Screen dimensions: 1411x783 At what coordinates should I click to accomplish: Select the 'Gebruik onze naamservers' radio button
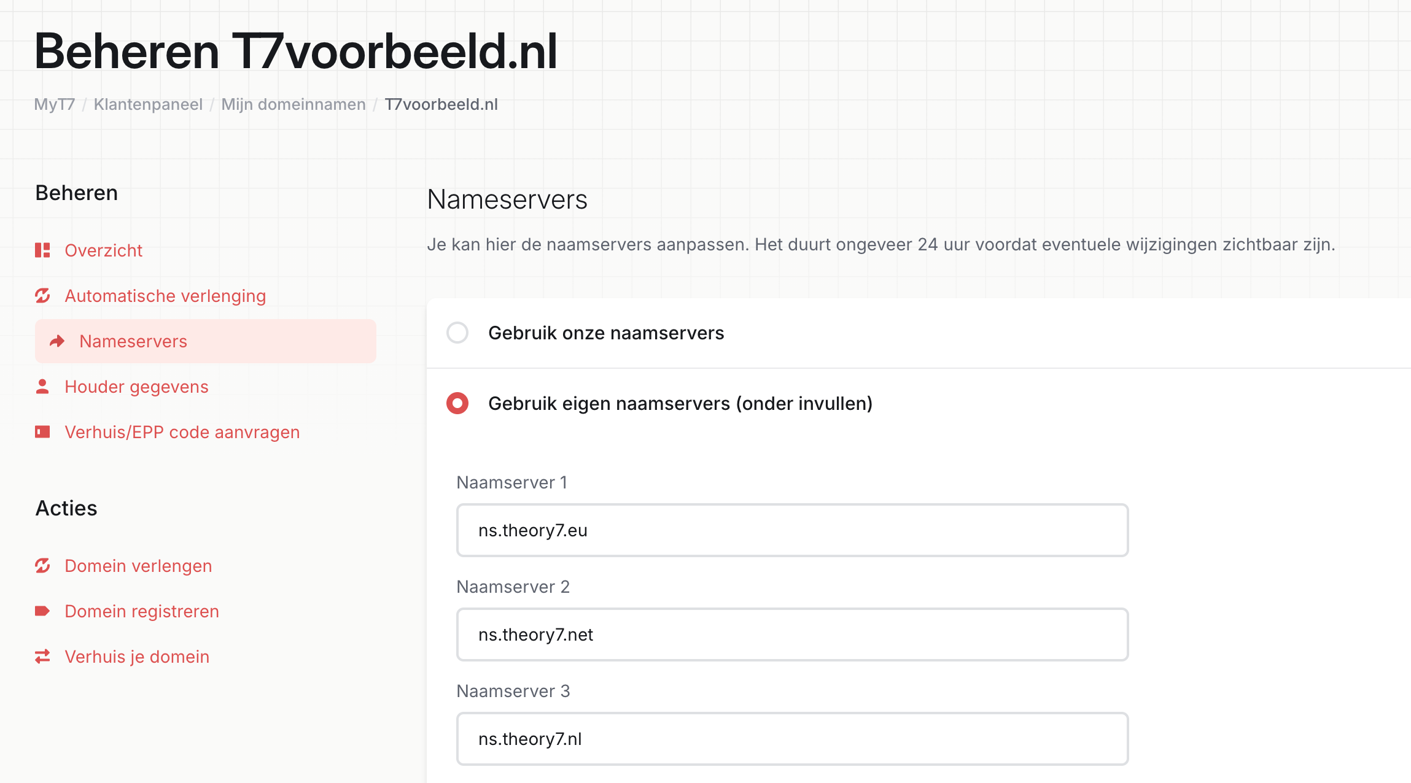point(457,333)
